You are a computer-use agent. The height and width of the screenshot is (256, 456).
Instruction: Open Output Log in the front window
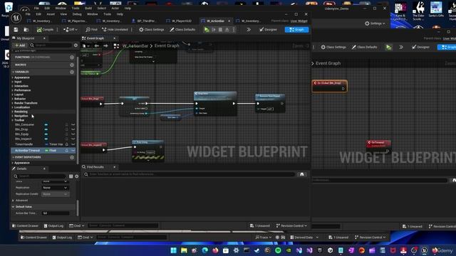tap(53, 225)
